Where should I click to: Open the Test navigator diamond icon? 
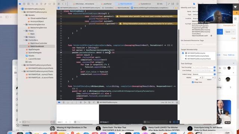point(41,4)
